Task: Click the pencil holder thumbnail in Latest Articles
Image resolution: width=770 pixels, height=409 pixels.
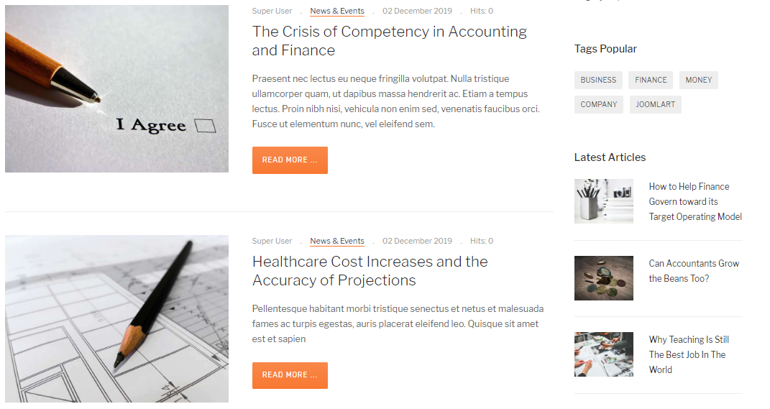Action: tap(603, 201)
